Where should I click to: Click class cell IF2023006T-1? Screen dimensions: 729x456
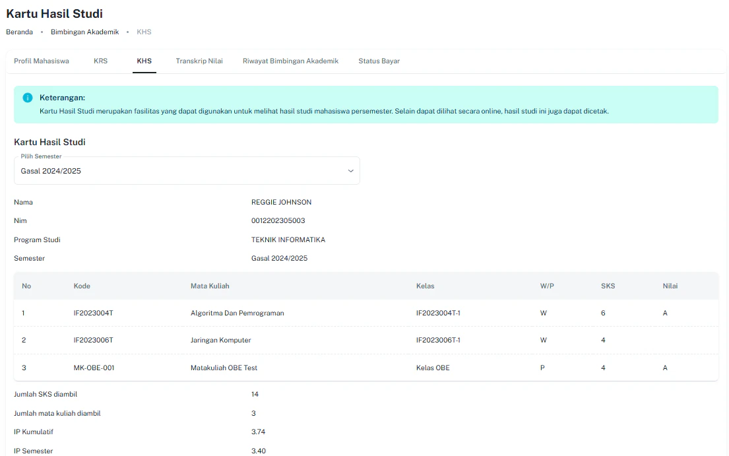point(438,341)
